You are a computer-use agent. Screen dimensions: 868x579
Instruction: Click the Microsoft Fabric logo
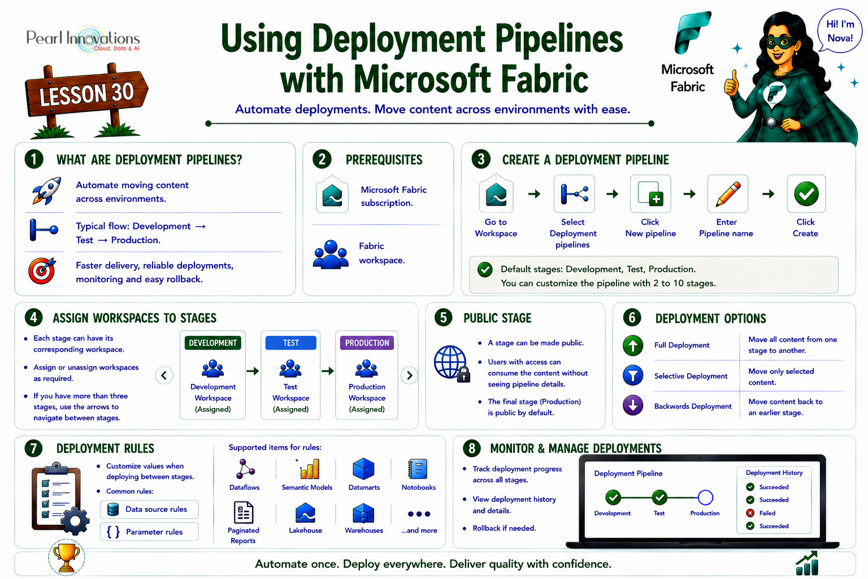pos(693,34)
